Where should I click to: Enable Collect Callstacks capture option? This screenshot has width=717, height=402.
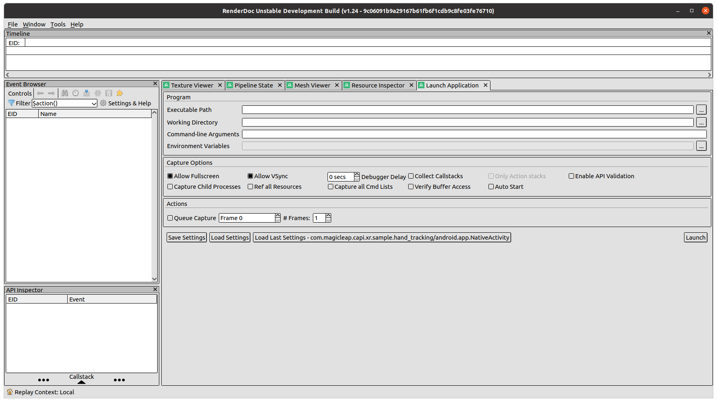(x=411, y=176)
